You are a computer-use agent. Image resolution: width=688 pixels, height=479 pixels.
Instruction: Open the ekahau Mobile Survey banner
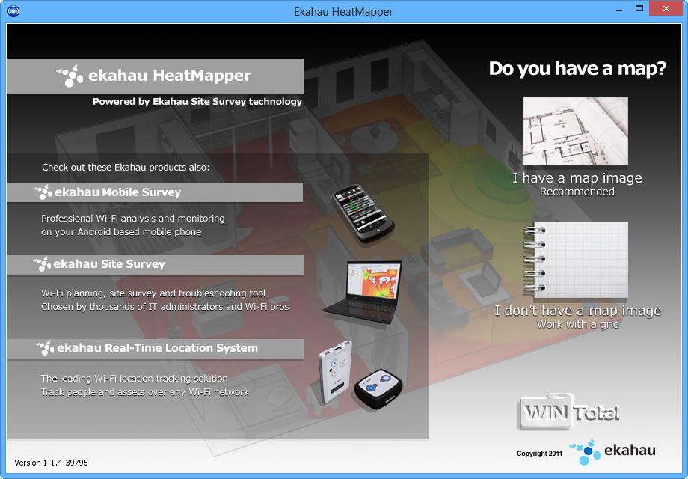(156, 192)
